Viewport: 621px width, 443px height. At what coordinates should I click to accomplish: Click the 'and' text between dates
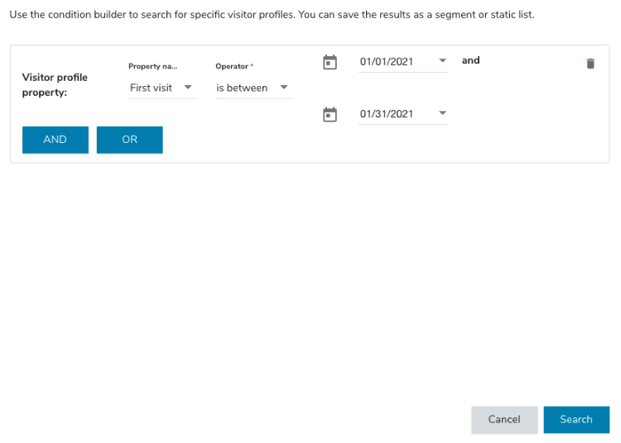coord(470,60)
